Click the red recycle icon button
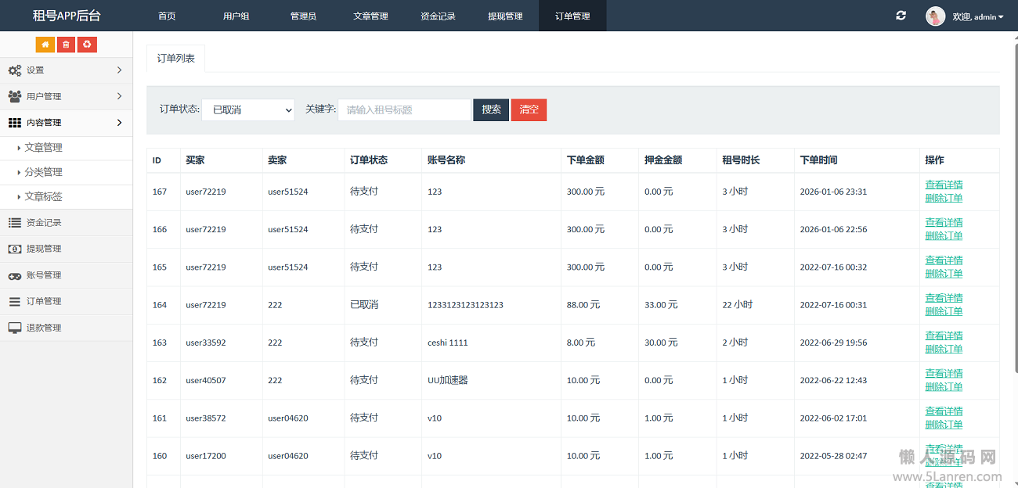This screenshot has height=488, width=1018. tap(87, 45)
